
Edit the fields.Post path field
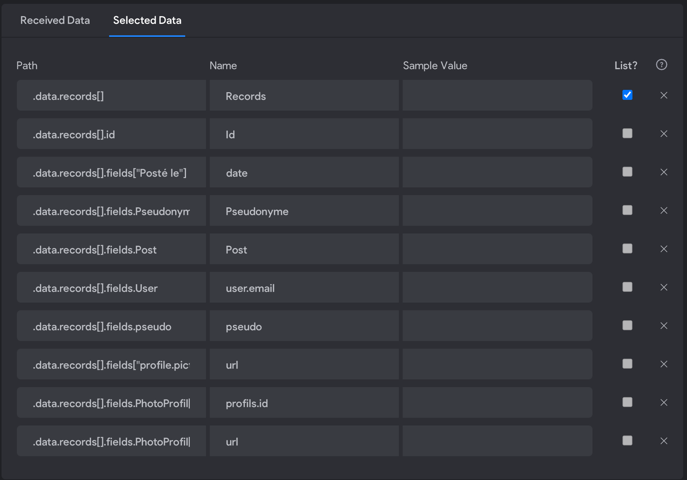point(111,249)
